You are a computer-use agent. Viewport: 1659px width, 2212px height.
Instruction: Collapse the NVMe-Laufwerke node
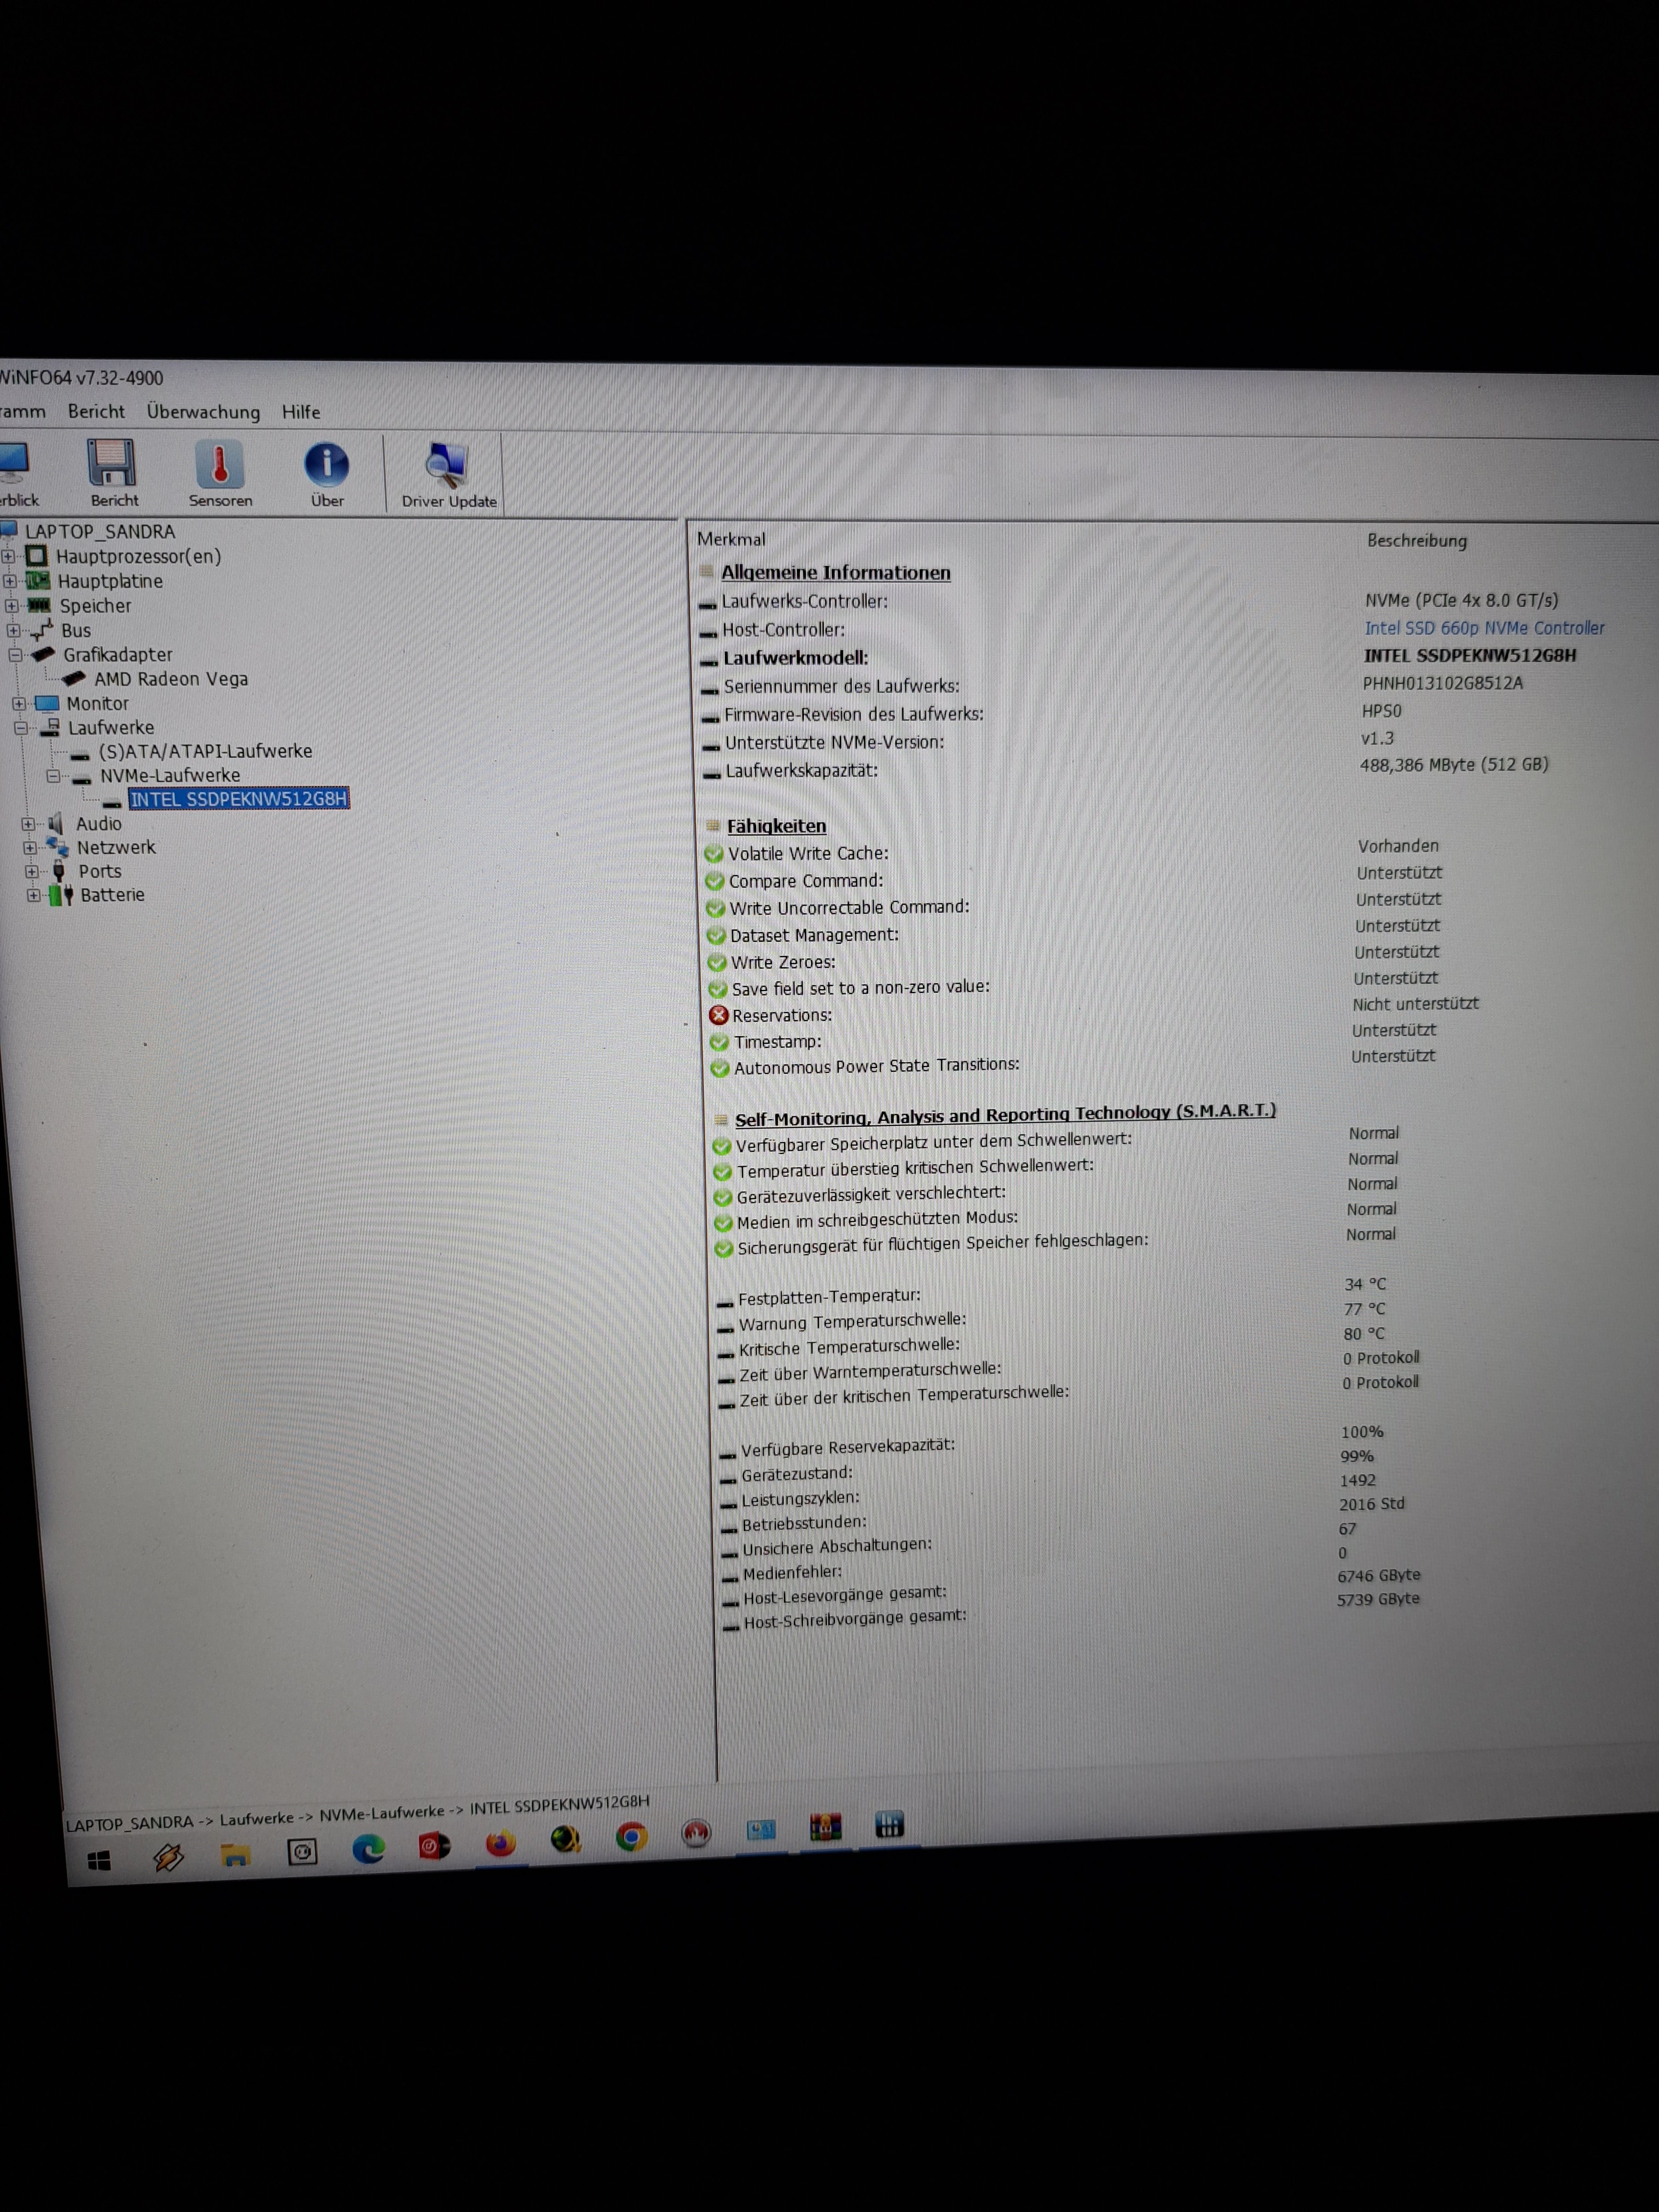[54, 776]
